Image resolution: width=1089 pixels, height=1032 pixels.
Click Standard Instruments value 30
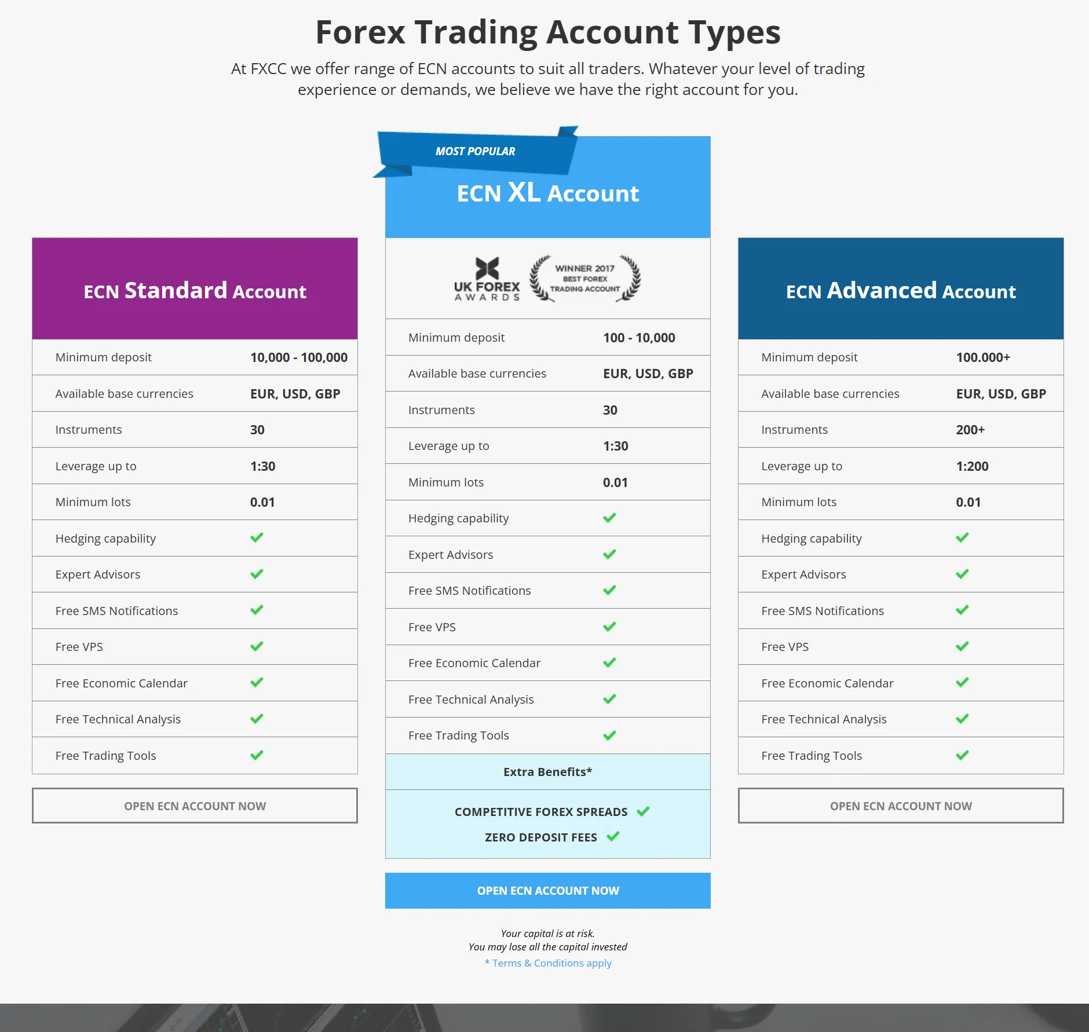click(257, 430)
